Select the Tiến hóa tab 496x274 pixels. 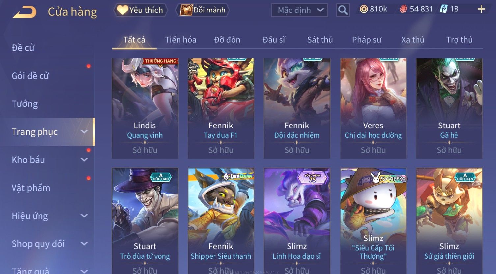[x=180, y=40]
